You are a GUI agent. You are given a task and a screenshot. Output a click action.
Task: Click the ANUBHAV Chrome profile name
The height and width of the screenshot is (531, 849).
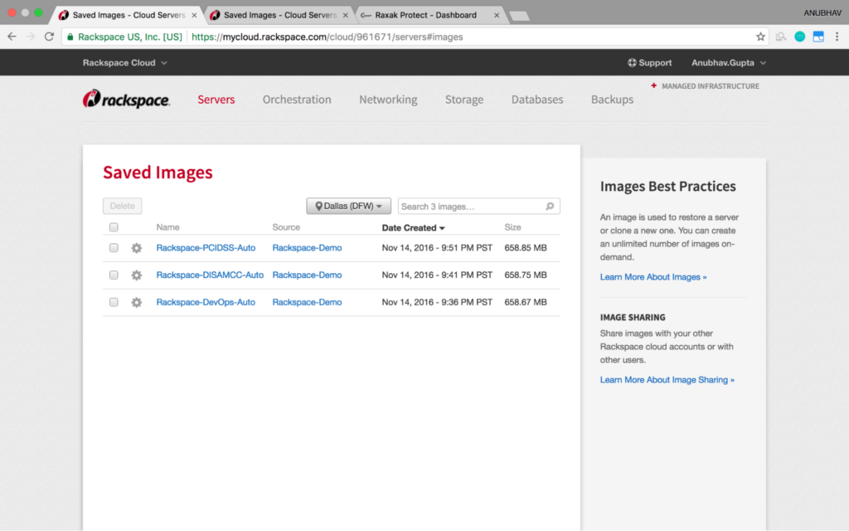coord(822,13)
